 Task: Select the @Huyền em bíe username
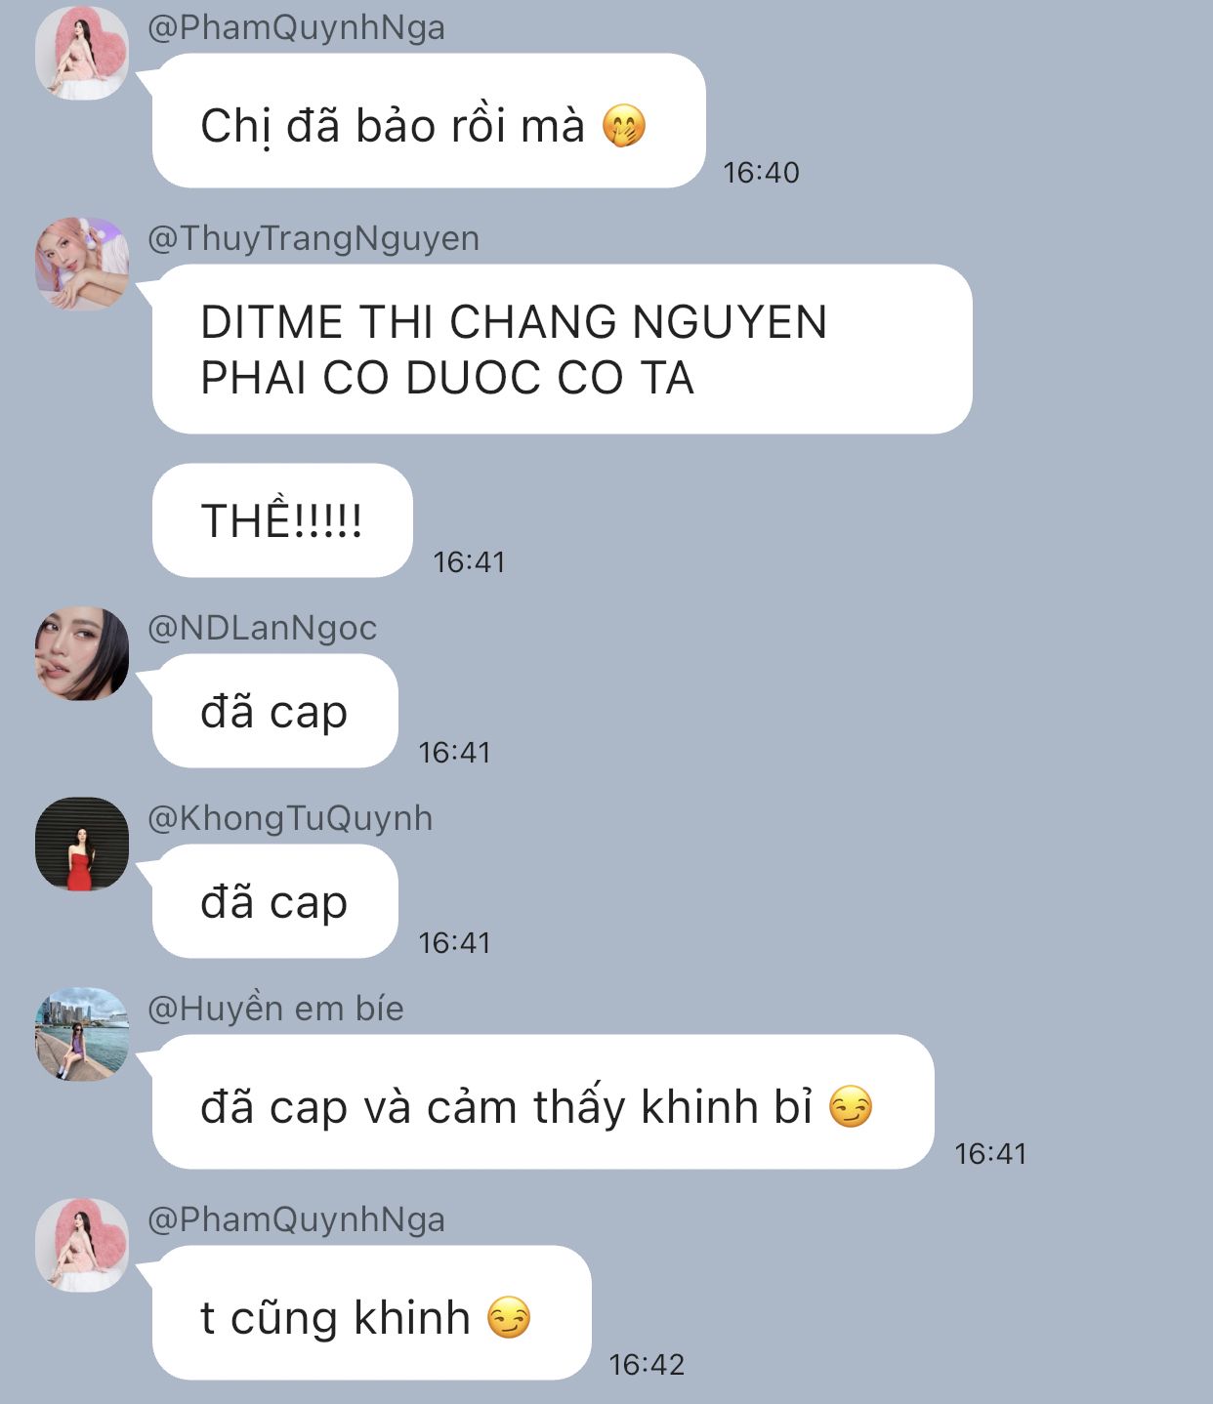click(x=275, y=1009)
